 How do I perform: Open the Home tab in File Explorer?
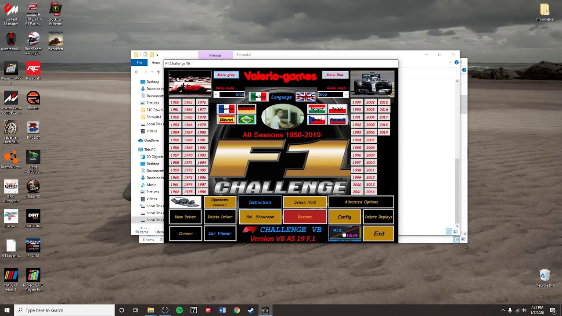click(156, 63)
